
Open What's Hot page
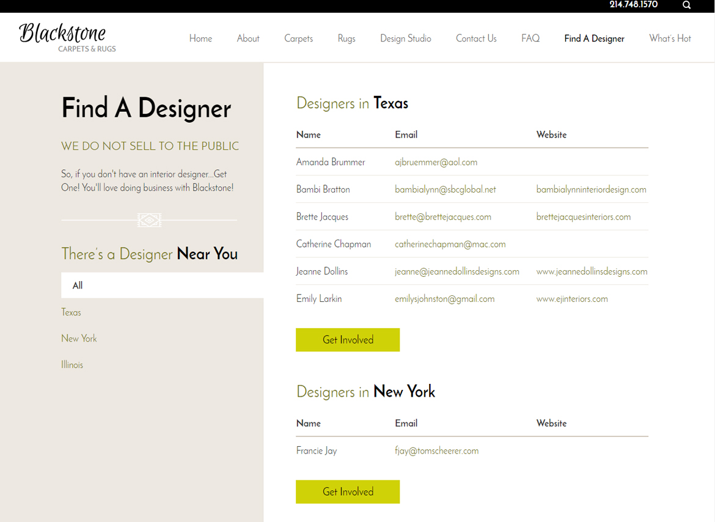(670, 39)
